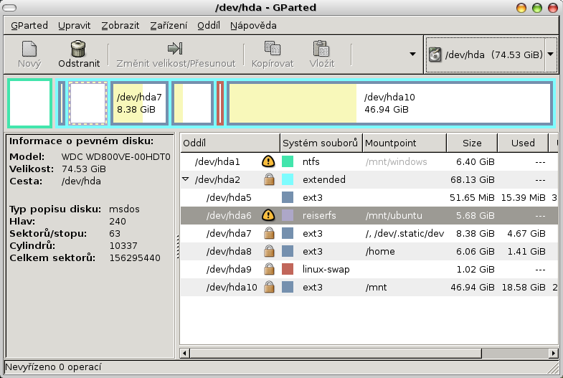This screenshot has width=563, height=378.
Task: Open the Upravit menu
Action: click(x=75, y=26)
